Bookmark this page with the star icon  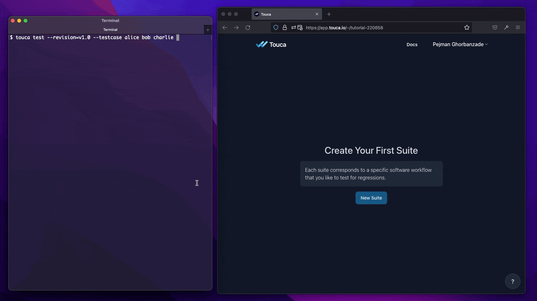pos(467,28)
